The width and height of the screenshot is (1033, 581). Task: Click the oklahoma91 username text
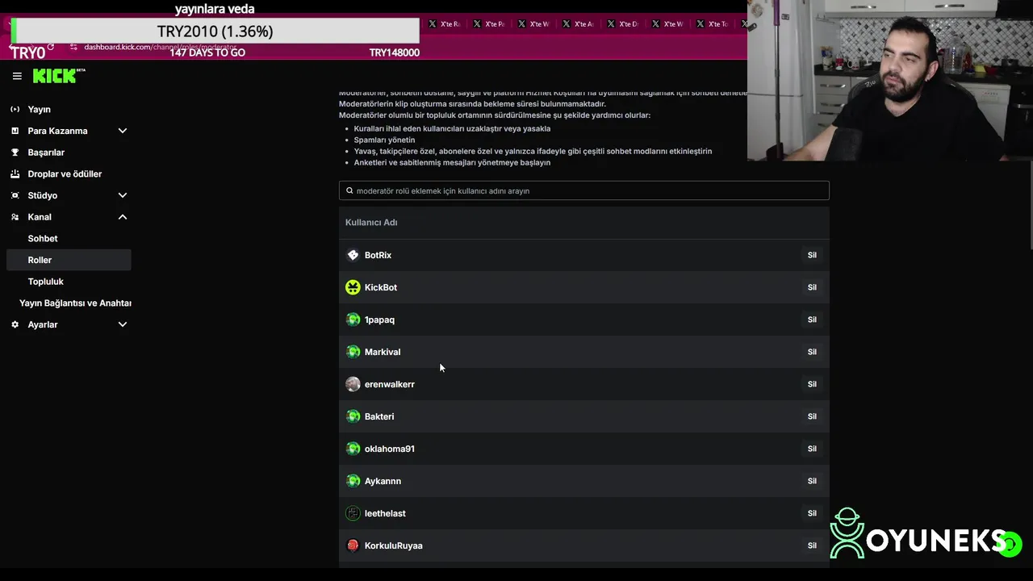tap(390, 449)
